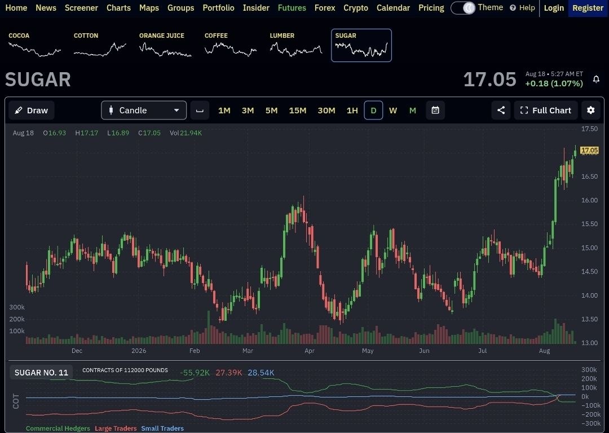Click the Help question mark icon
This screenshot has width=609, height=433.
point(513,8)
